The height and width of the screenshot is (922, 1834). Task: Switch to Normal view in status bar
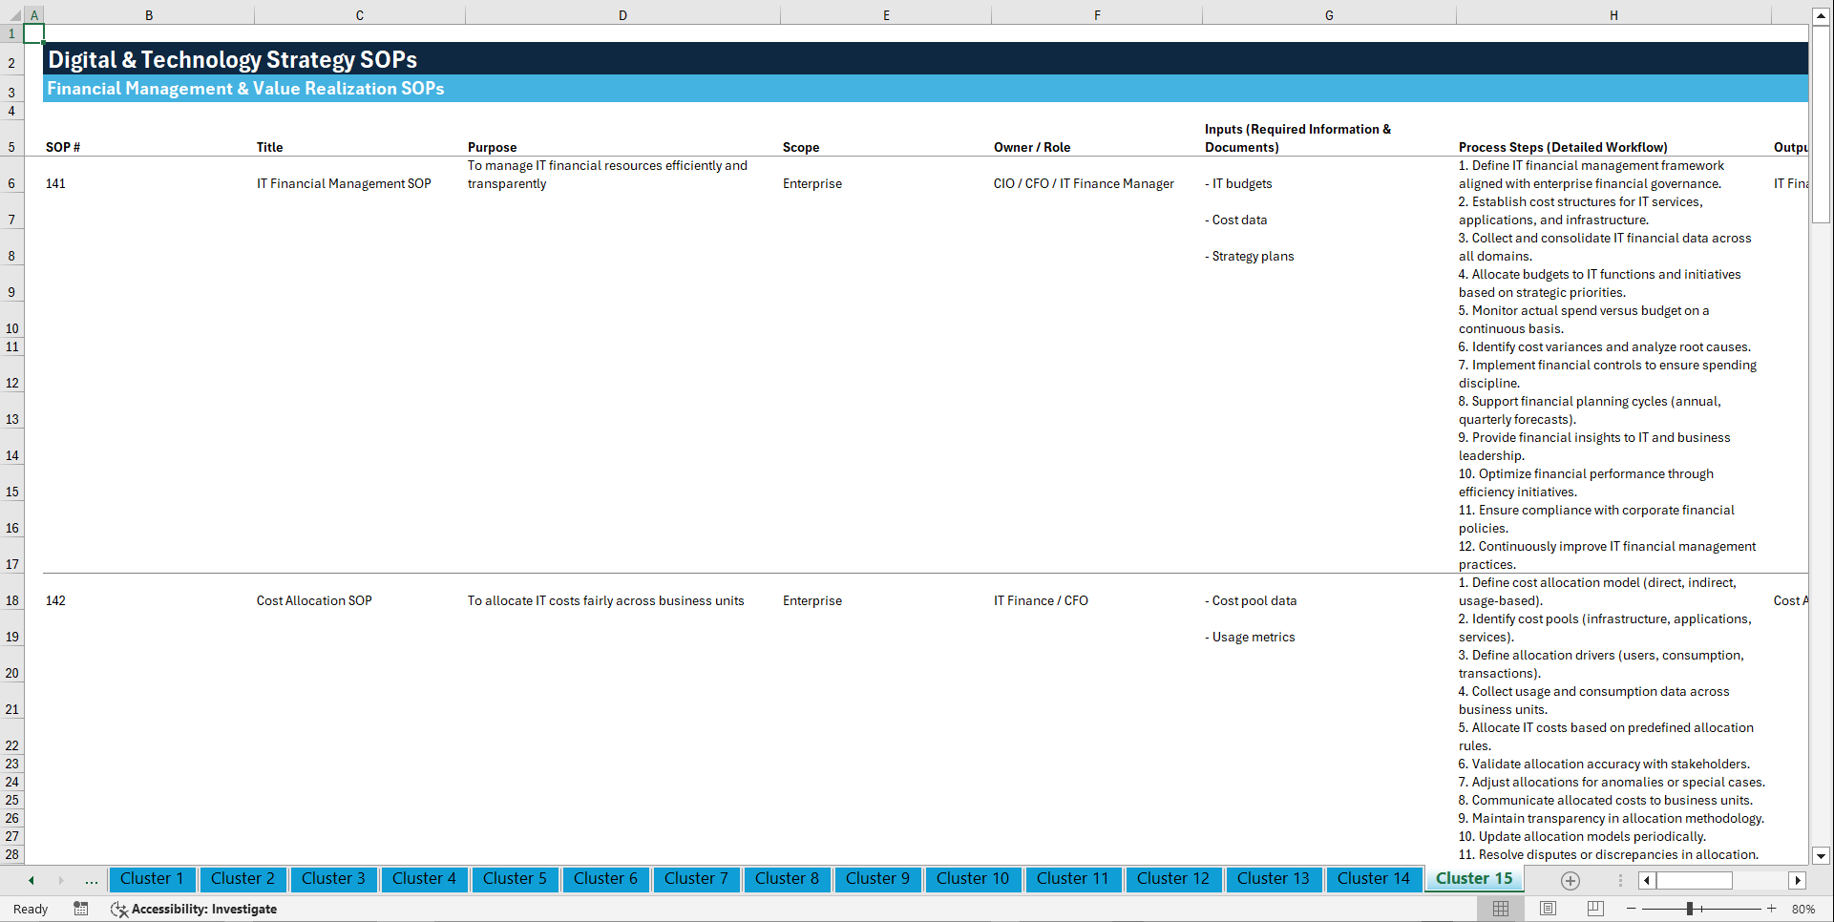pyautogui.click(x=1501, y=909)
